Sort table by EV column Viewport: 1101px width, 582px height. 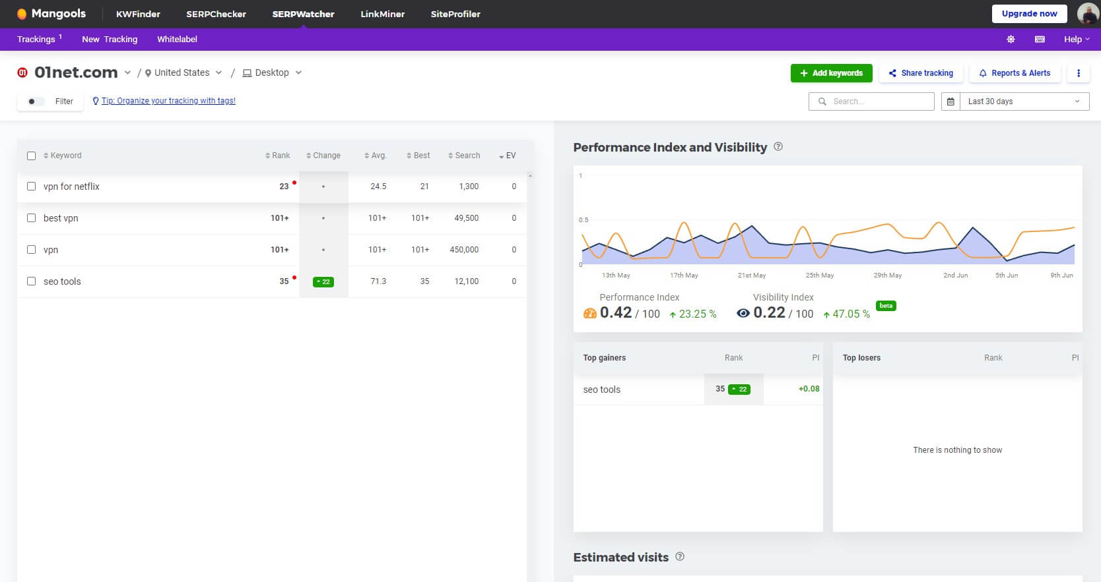click(508, 156)
